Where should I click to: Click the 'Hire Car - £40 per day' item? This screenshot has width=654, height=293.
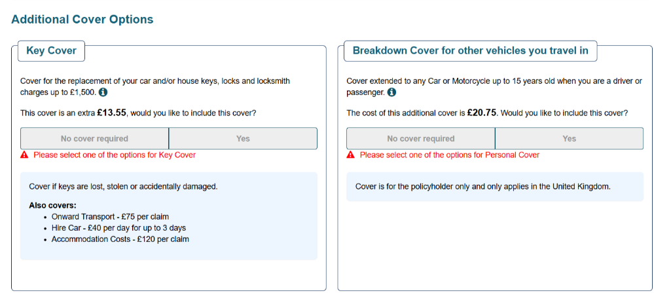pyautogui.click(x=118, y=228)
